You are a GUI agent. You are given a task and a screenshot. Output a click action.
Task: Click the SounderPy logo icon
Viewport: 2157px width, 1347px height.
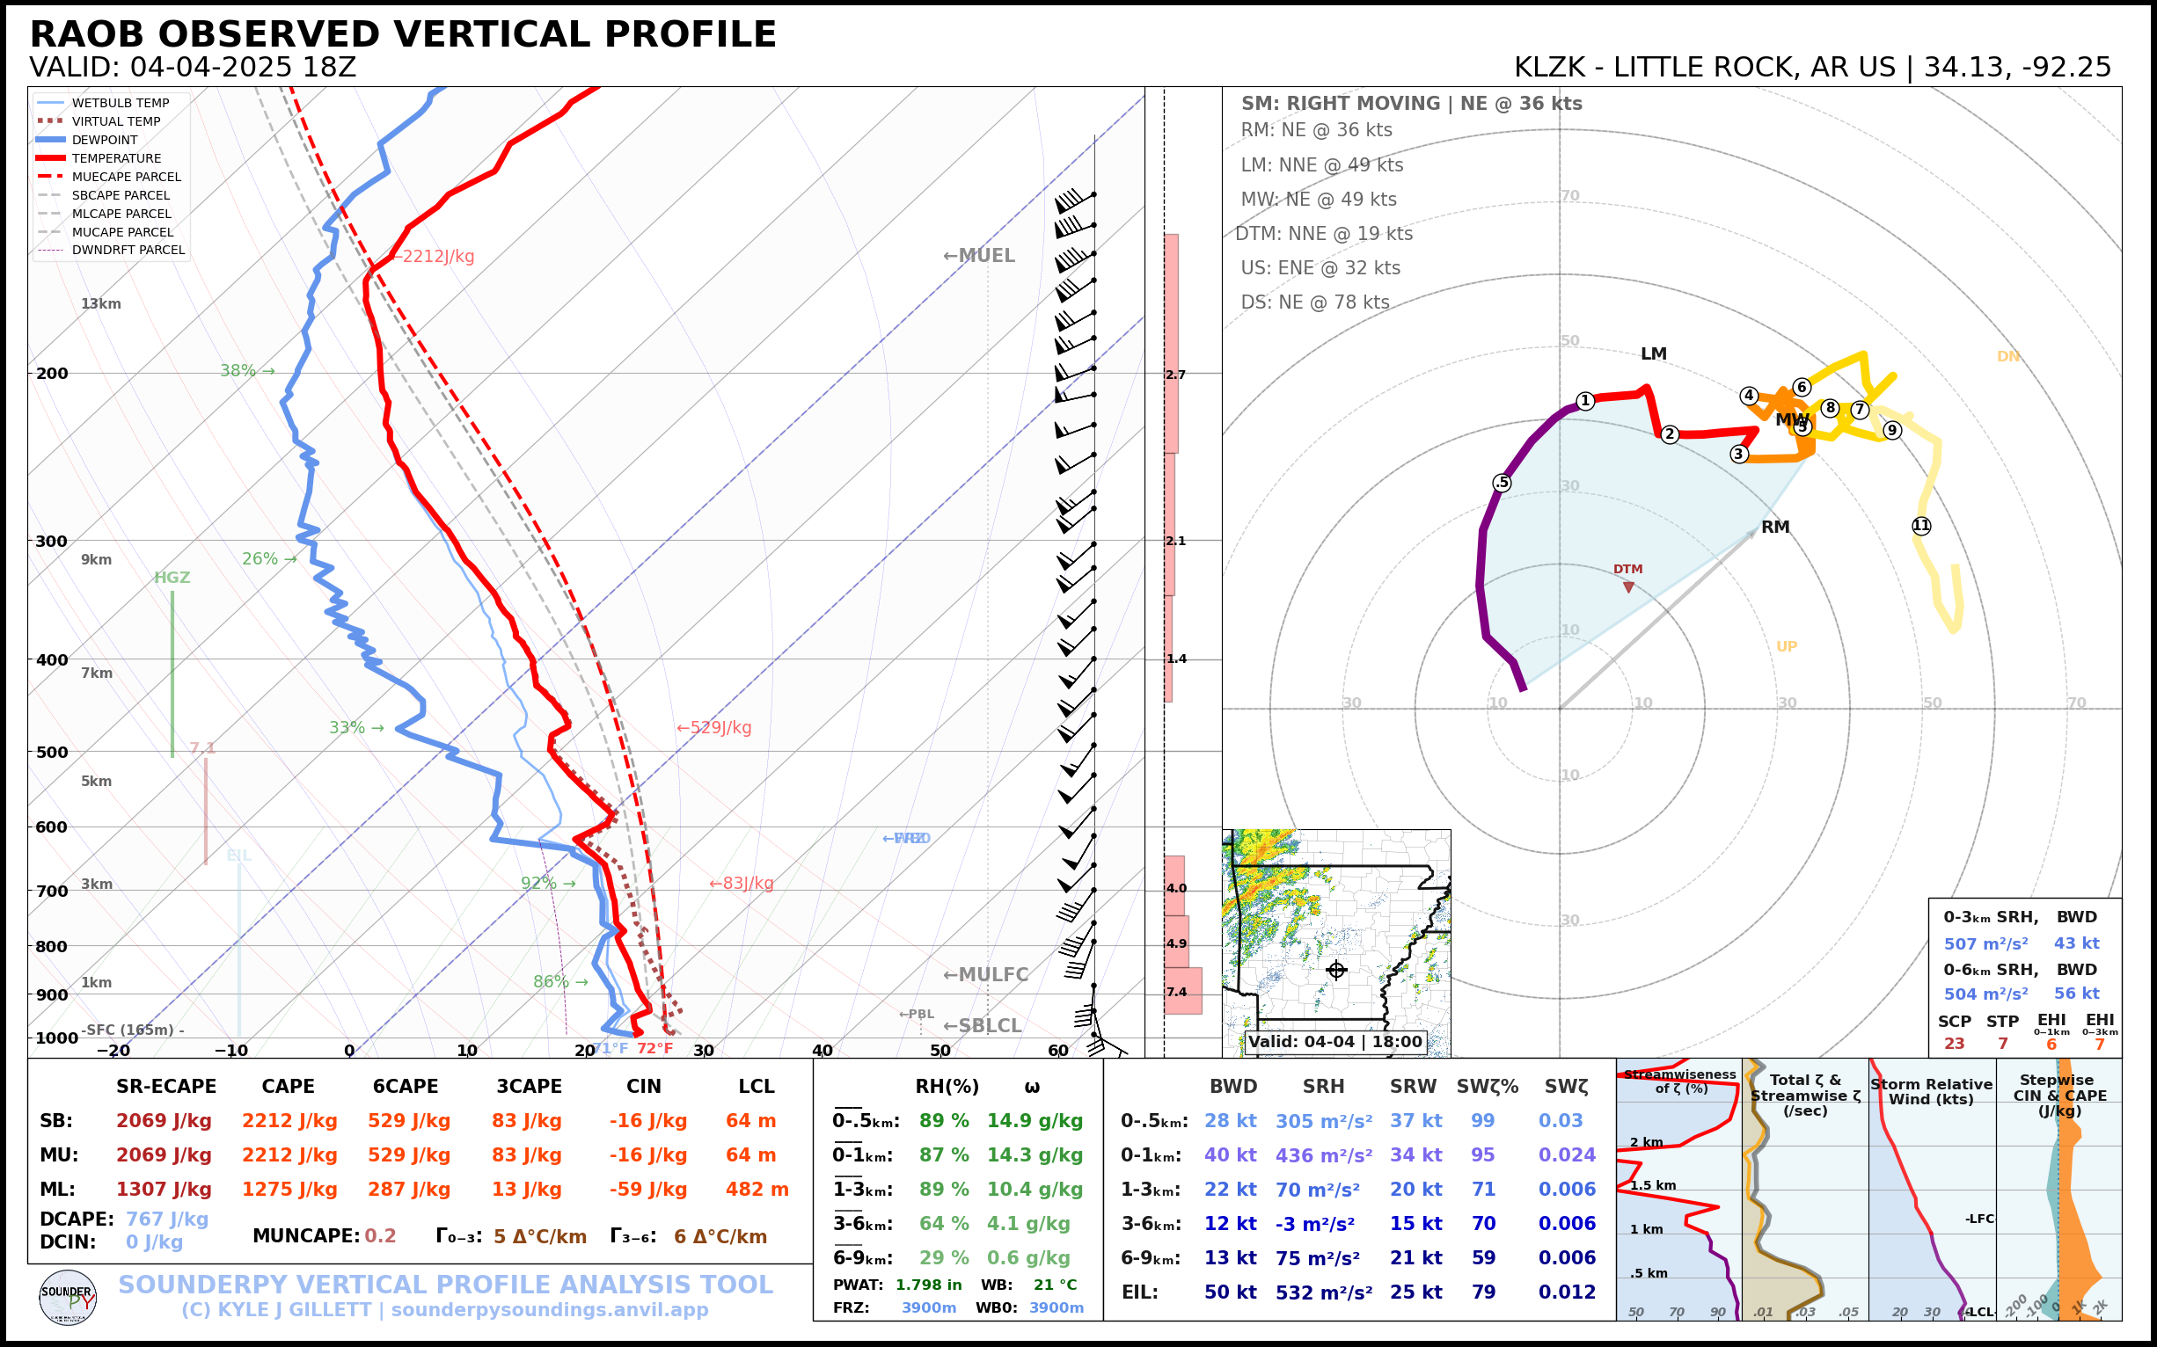68,1297
